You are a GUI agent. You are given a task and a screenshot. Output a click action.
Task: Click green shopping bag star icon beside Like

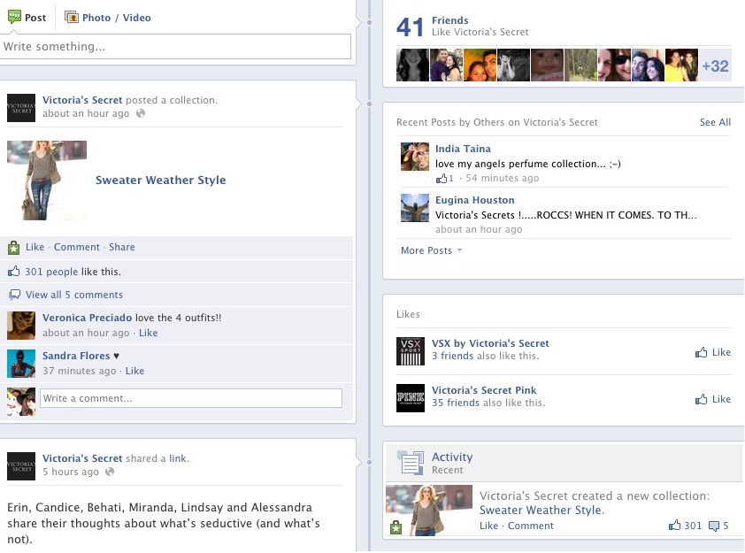(14, 248)
